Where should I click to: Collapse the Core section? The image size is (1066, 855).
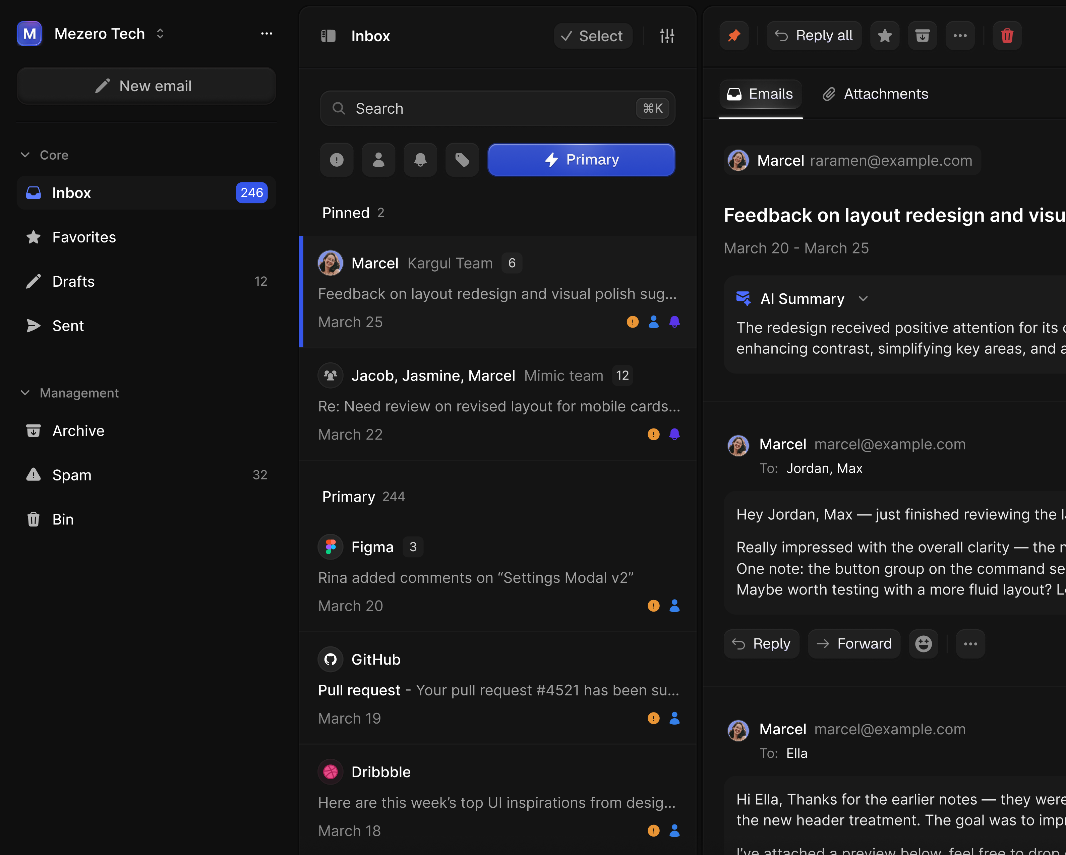point(25,155)
